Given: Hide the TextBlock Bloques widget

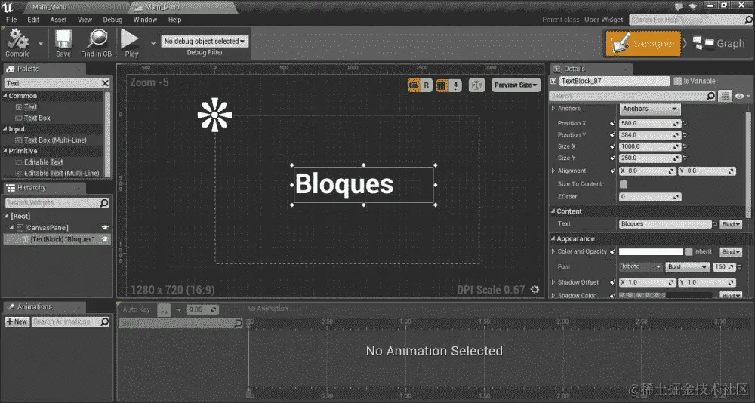Looking at the screenshot, I should [105, 239].
